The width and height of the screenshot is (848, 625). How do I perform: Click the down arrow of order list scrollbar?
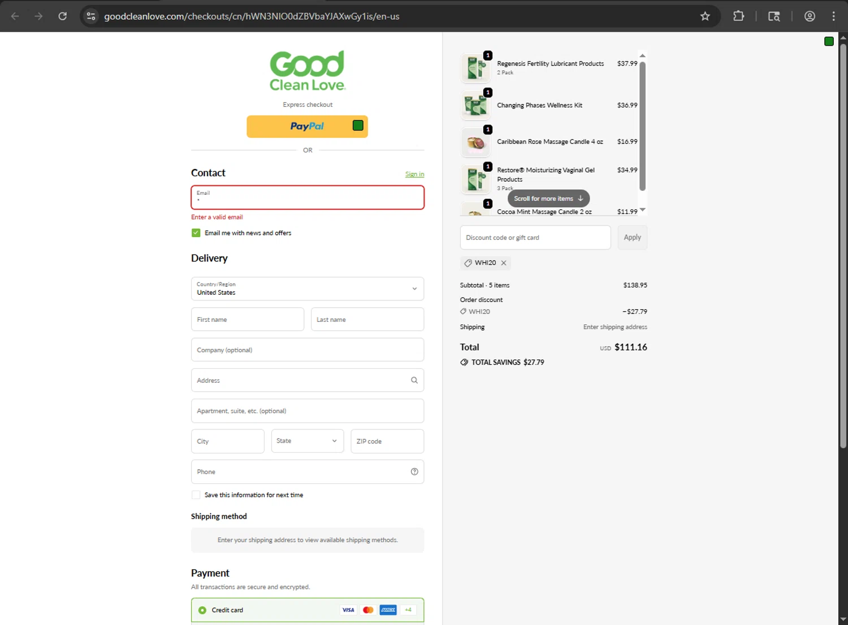click(642, 210)
